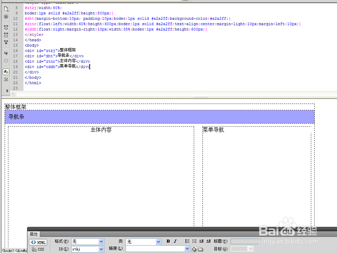Click 主体内容 text in design view
Viewport: 337px width, 253px height.
101,130
